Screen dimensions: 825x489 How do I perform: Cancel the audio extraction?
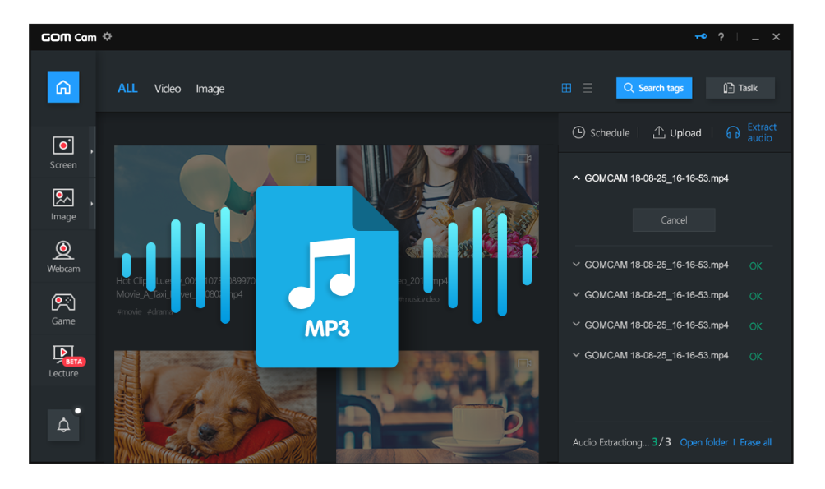point(674,220)
